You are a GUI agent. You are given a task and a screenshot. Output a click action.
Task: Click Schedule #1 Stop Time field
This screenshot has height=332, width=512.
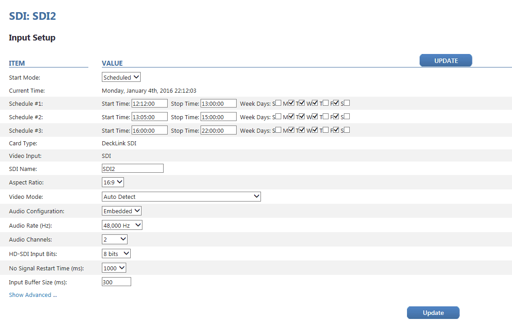pos(219,103)
